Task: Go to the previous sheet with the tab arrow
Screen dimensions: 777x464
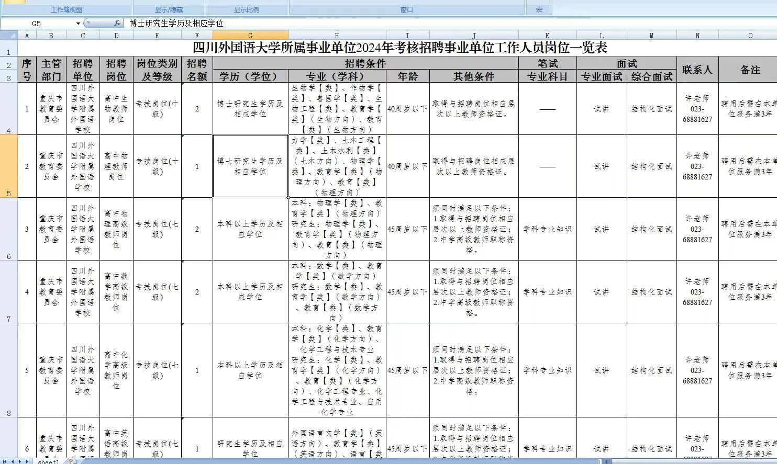Action: pos(12,461)
